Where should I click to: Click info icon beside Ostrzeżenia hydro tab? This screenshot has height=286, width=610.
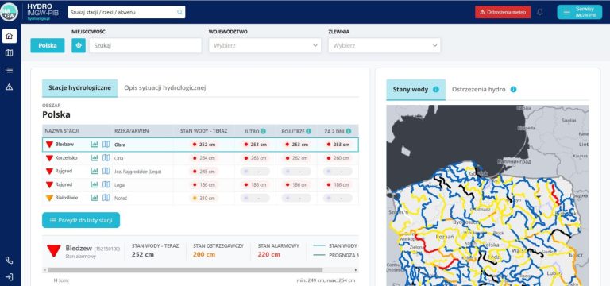point(513,90)
